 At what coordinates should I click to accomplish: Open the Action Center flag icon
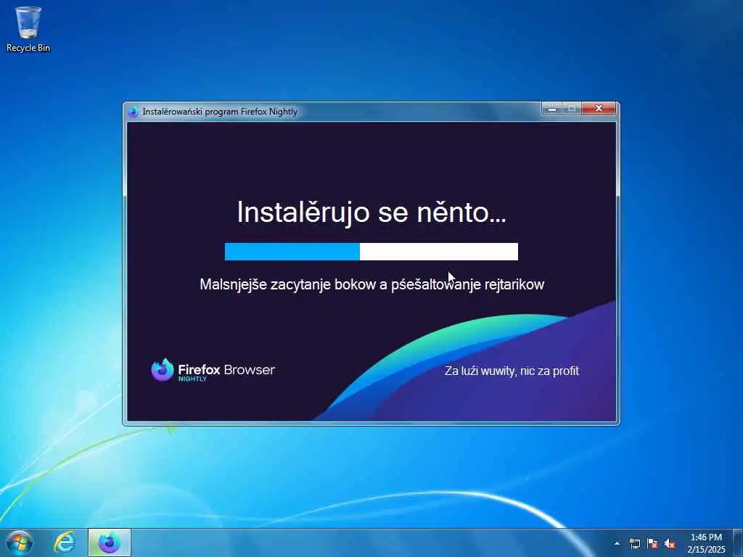pyautogui.click(x=652, y=543)
